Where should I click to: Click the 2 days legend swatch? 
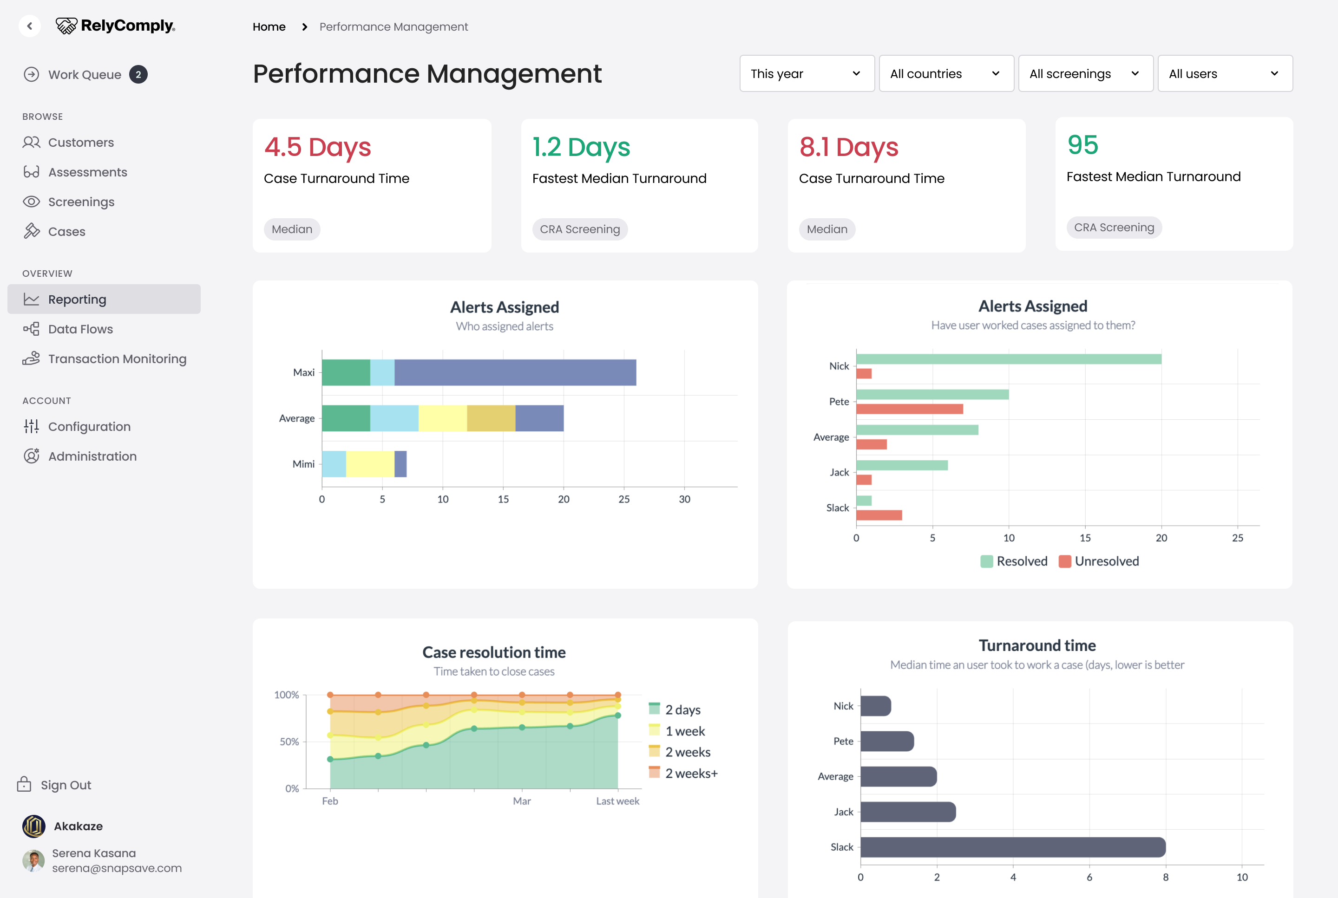[655, 709]
